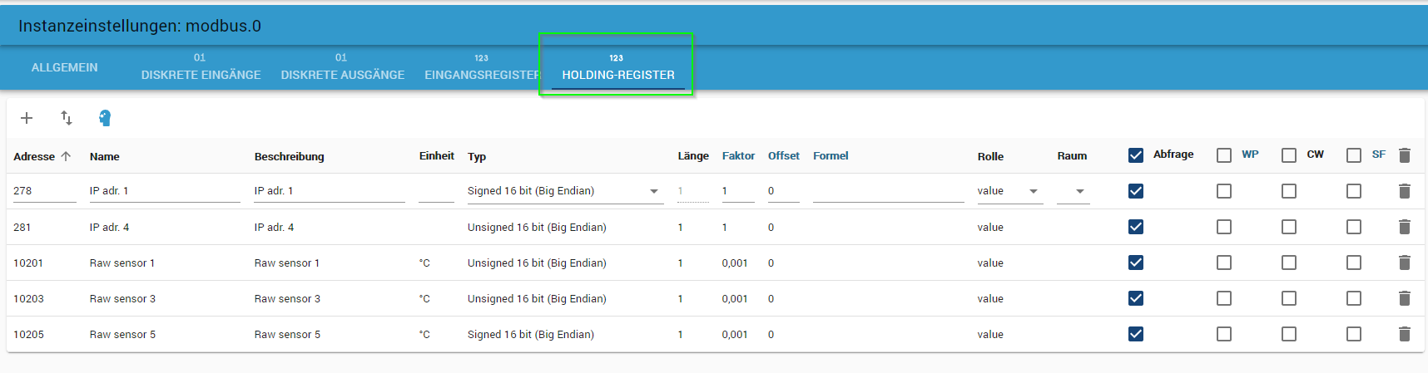Enable WP checkbox for address 278
The width and height of the screenshot is (1428, 373).
1224,191
